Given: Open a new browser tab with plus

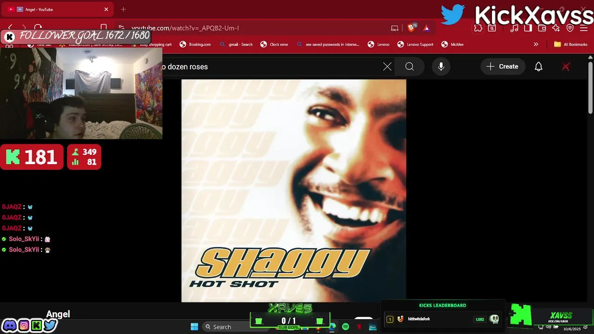Looking at the screenshot, I should click(x=123, y=9).
